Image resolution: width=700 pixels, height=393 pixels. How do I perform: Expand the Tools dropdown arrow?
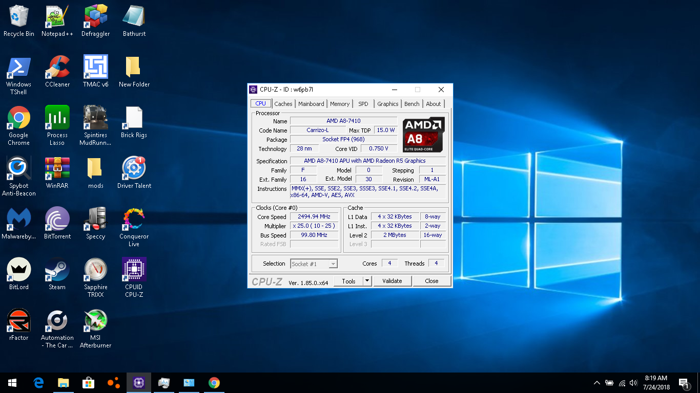[x=367, y=281]
